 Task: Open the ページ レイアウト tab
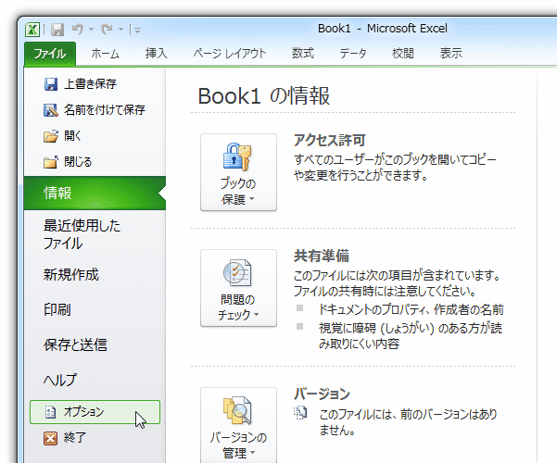(230, 54)
